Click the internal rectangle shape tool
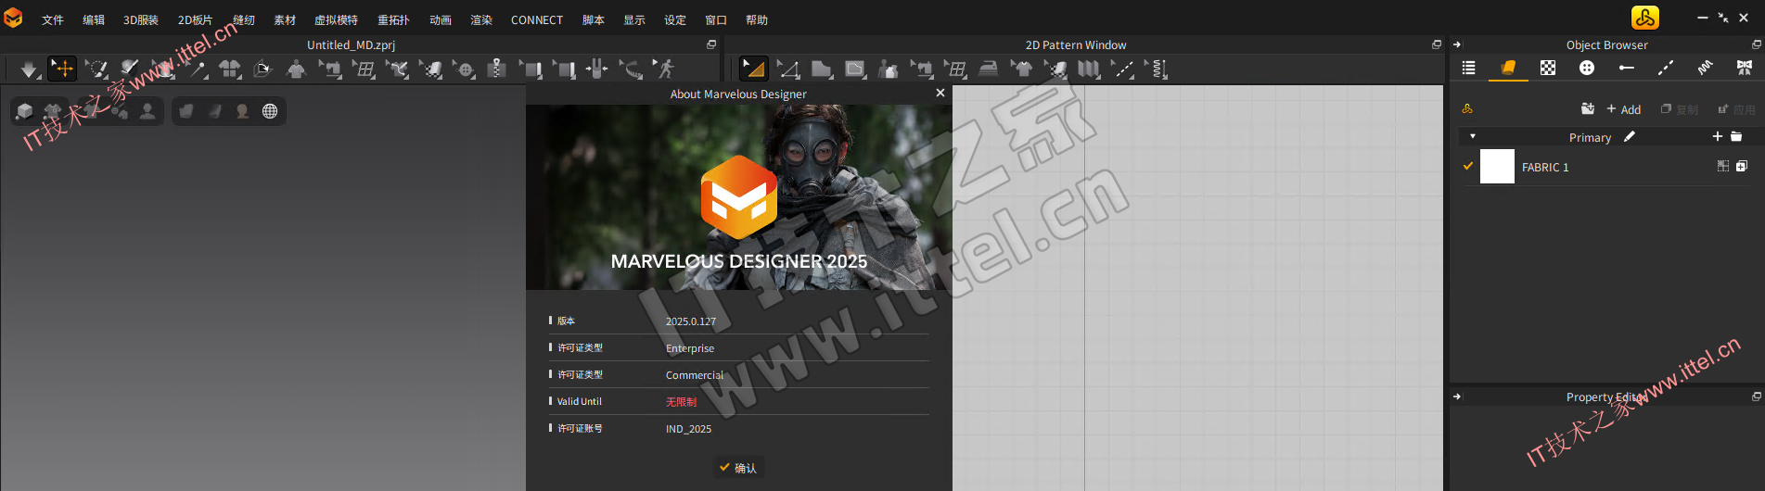The height and width of the screenshot is (491, 1765). pyautogui.click(x=855, y=69)
